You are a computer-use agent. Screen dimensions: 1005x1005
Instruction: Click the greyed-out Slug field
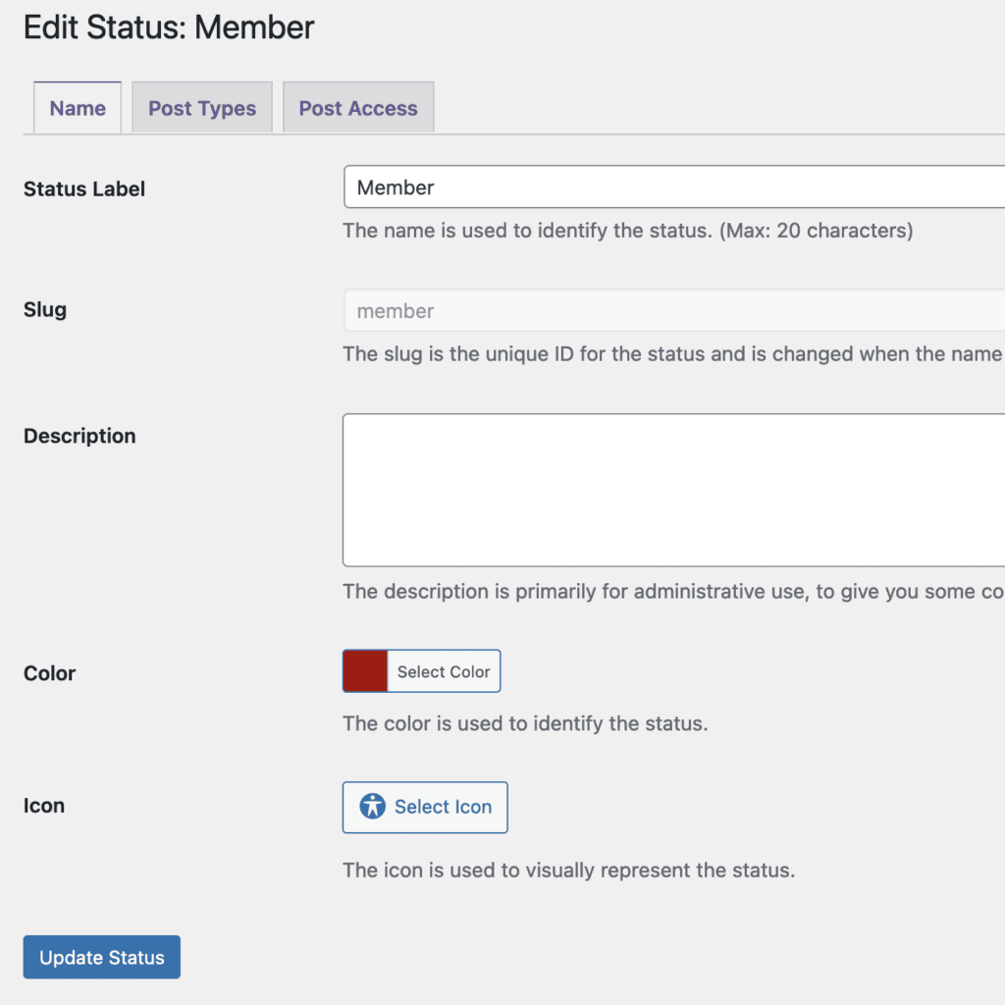[x=673, y=311]
